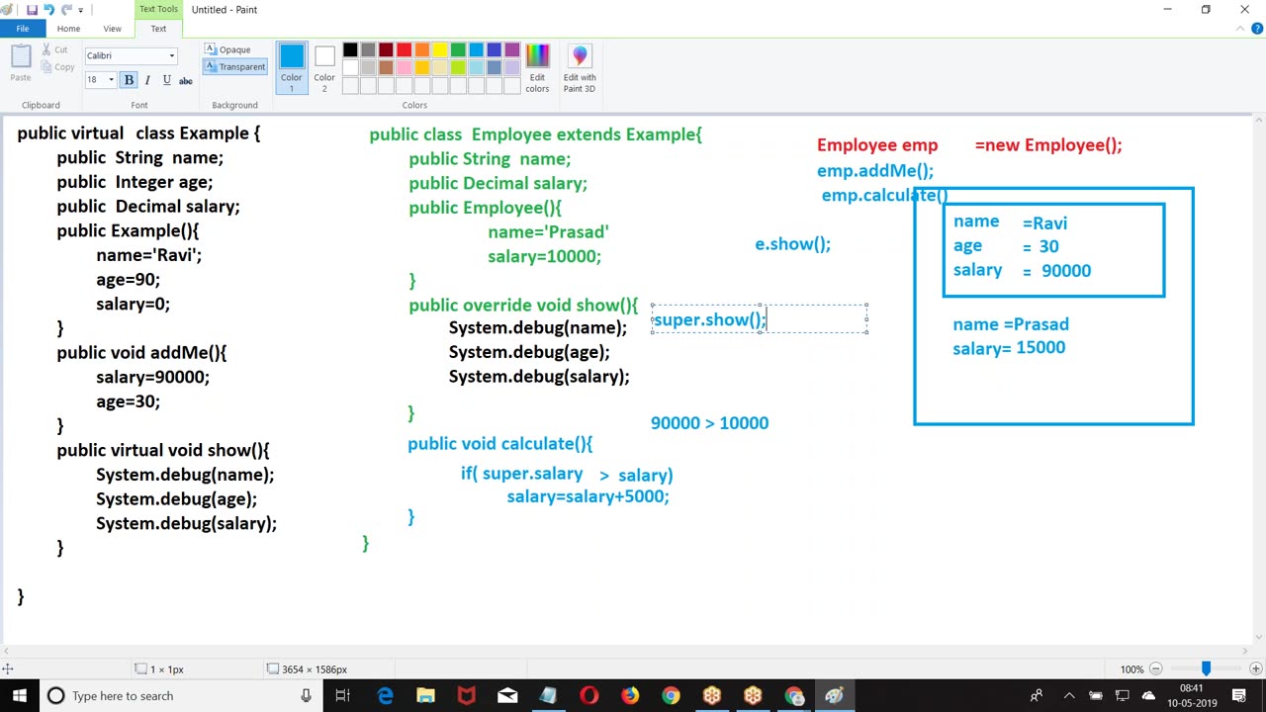Click inside the super.show(); text box
The image size is (1266, 712).
click(760, 319)
